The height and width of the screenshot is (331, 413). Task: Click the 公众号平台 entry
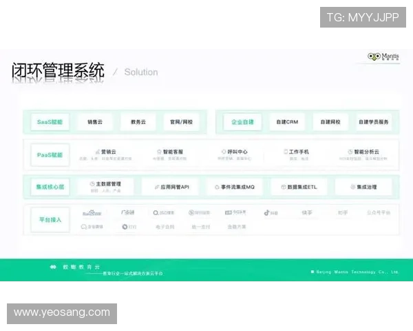[x=379, y=212]
